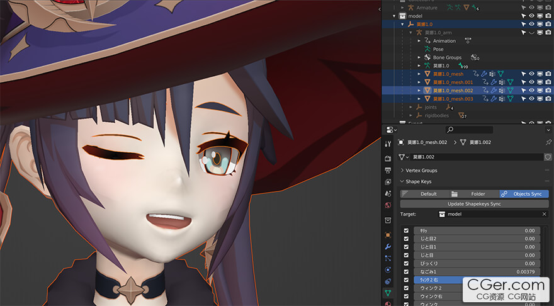Select the Objects Sync tab

click(524, 194)
